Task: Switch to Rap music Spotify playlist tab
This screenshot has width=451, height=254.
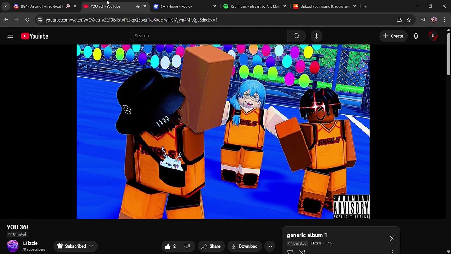Action: pos(254,6)
